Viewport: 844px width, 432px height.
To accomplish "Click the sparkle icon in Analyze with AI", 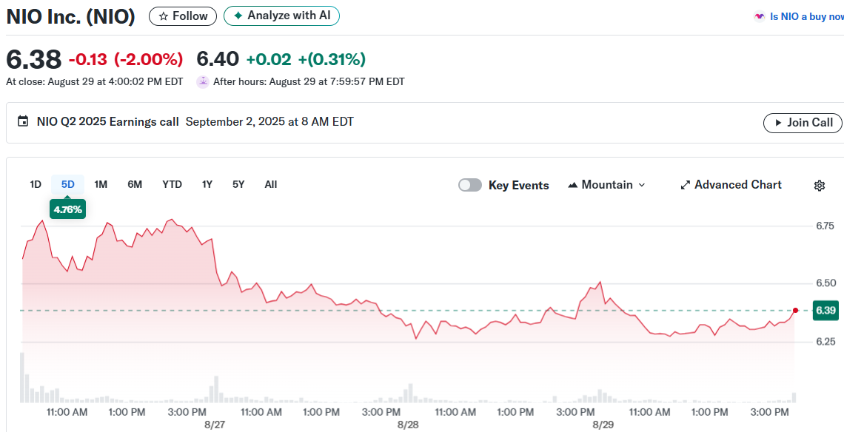I will click(238, 16).
